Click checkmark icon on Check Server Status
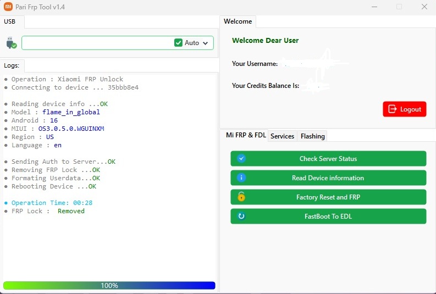Viewport: 436px width, 294px height. (241, 158)
